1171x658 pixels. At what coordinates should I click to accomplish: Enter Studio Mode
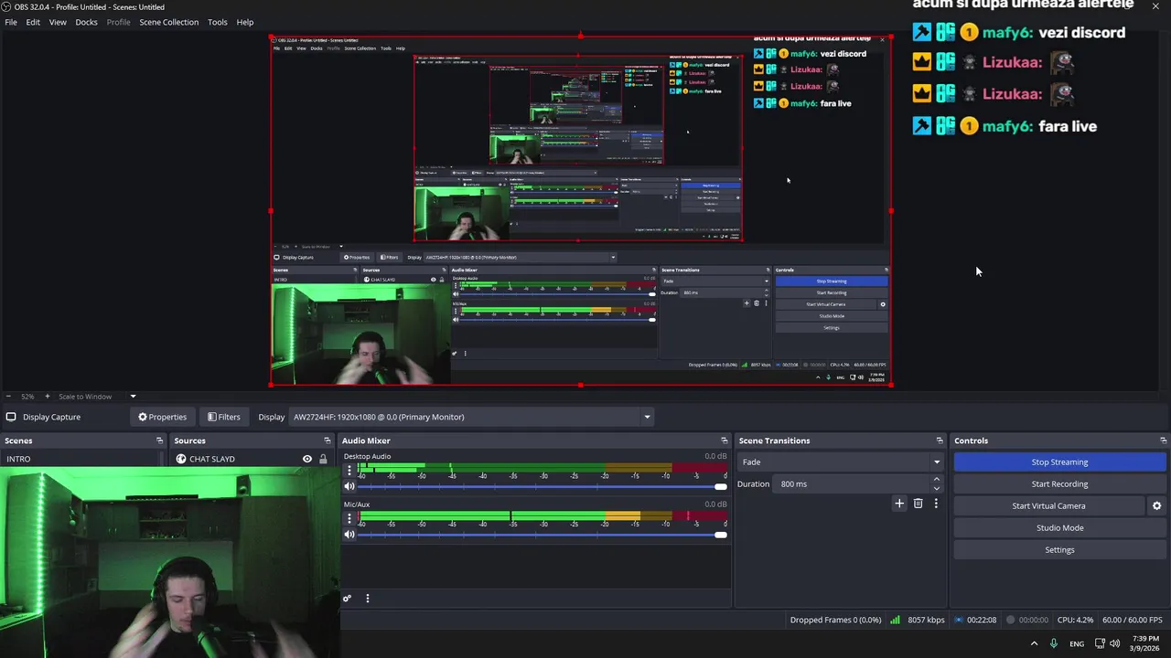[x=1059, y=528]
